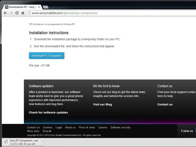Open the Sony external site link
Screen dimensions: 196x147
[x=47, y=131]
